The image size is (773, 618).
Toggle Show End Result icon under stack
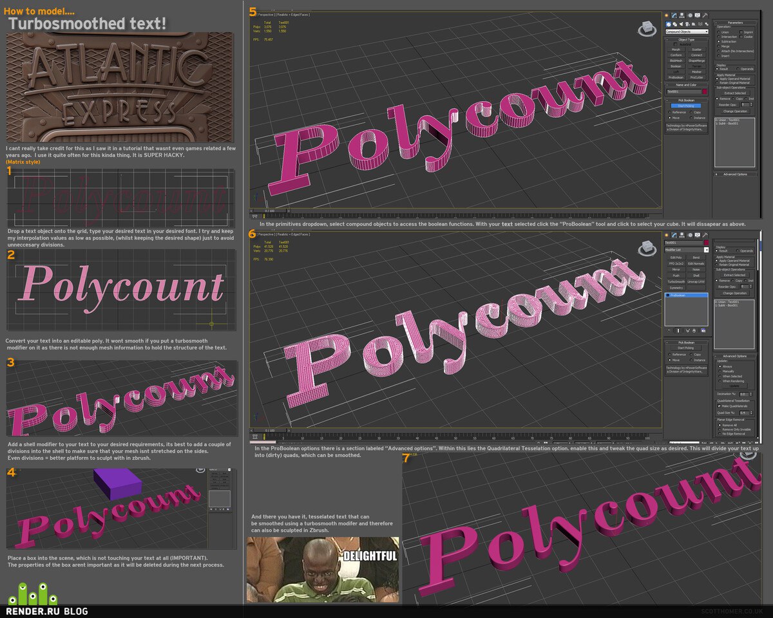pyautogui.click(x=678, y=330)
